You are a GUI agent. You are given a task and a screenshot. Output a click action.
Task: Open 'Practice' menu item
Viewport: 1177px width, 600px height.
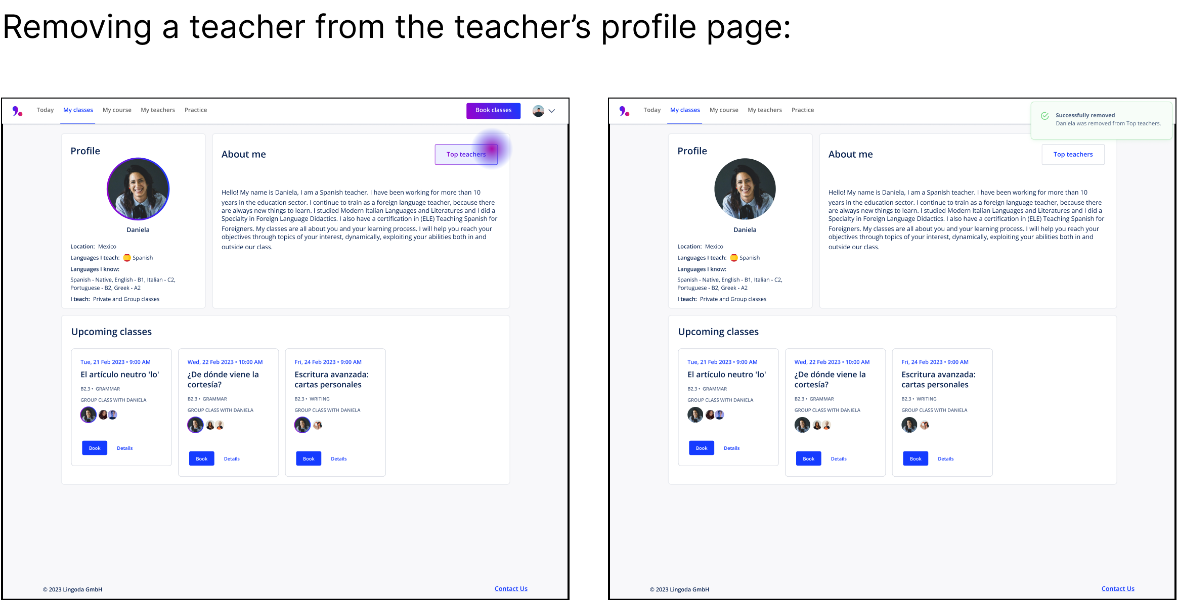tap(195, 110)
